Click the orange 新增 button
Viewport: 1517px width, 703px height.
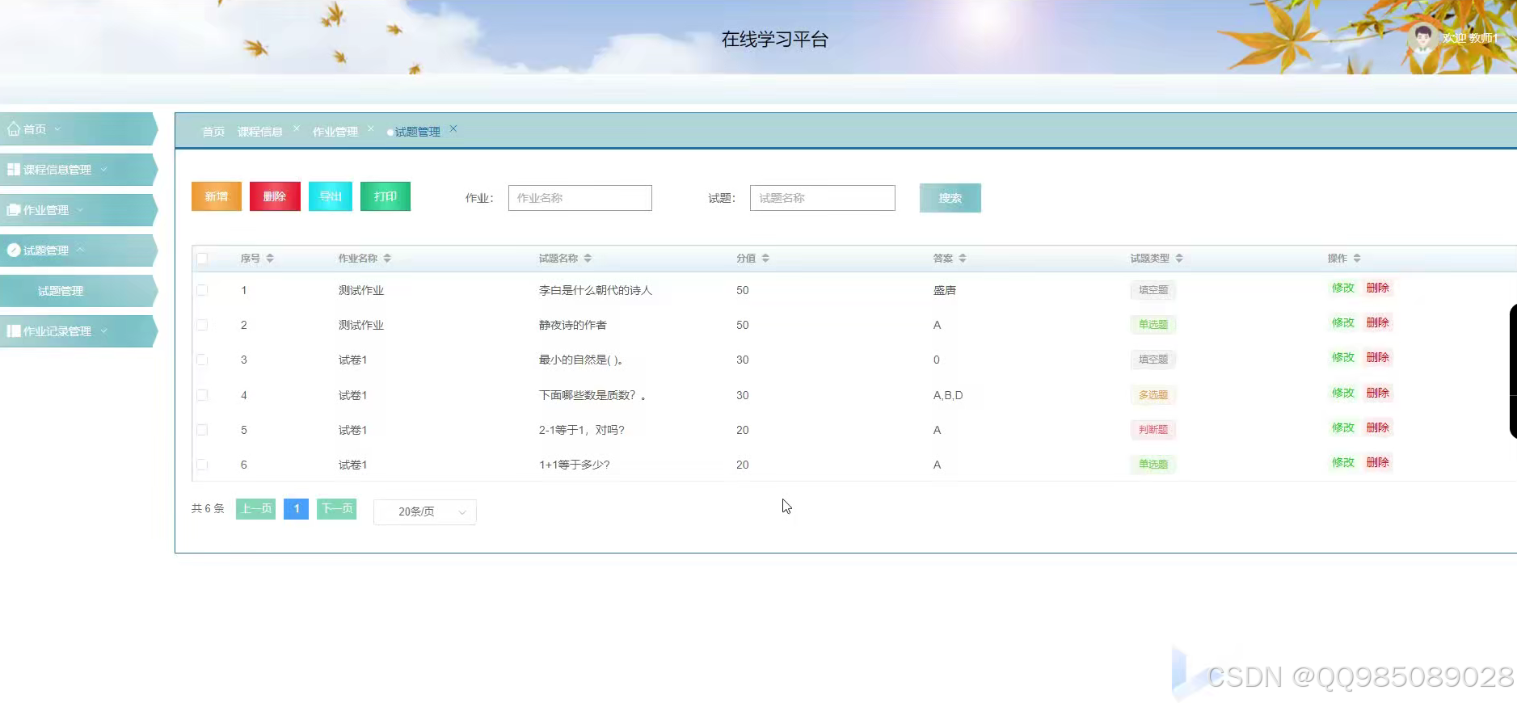(x=217, y=196)
